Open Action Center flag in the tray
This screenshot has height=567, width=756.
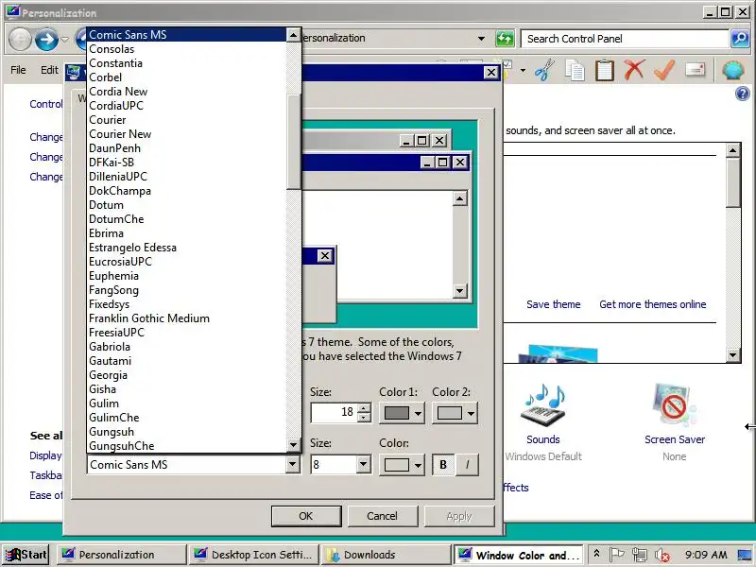pyautogui.click(x=617, y=555)
